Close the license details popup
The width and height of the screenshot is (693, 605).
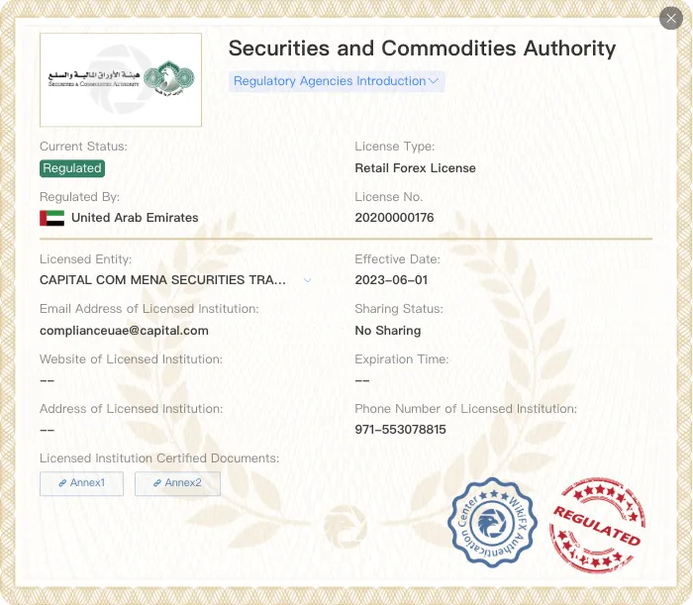point(671,18)
